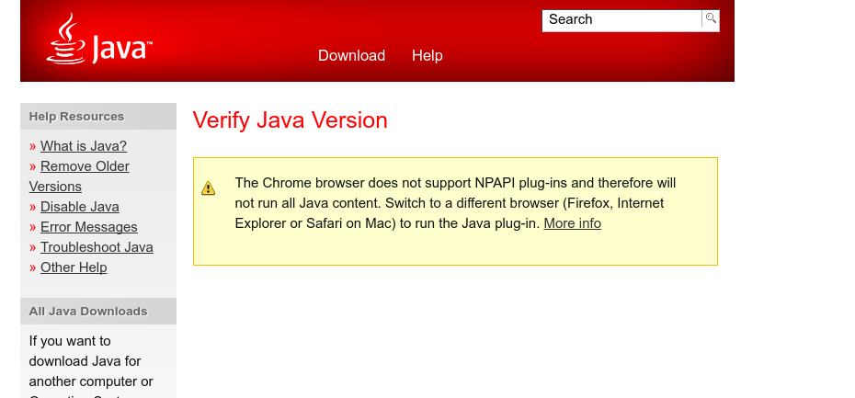855x398 pixels.
Task: Open the What is Java? link
Action: coord(84,146)
